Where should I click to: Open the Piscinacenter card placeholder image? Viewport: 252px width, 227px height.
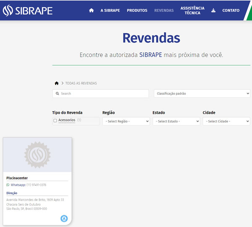pyautogui.click(x=37, y=155)
